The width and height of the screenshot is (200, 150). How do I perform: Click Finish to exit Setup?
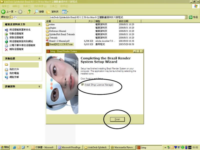(x=117, y=119)
